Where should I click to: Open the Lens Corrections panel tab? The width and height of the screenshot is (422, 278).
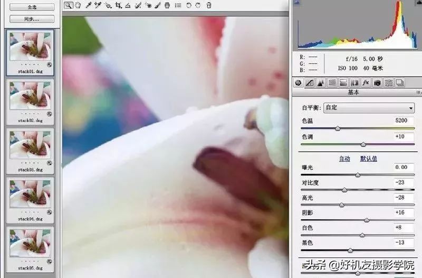(354, 83)
